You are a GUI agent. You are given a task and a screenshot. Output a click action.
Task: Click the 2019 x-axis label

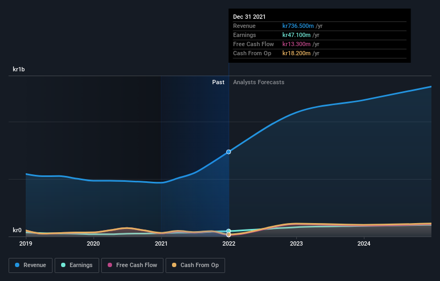click(x=26, y=243)
